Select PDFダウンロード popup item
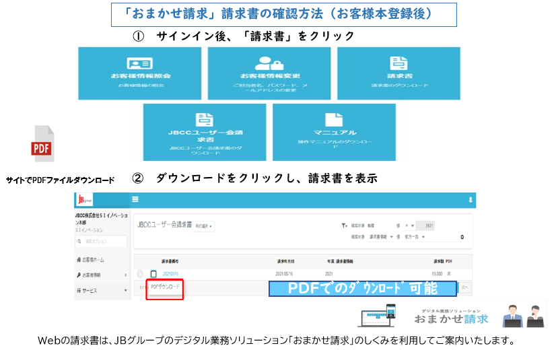The height and width of the screenshot is (350, 558). click(x=165, y=287)
